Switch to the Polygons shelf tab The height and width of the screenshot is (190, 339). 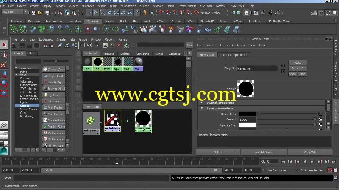click(x=34, y=22)
